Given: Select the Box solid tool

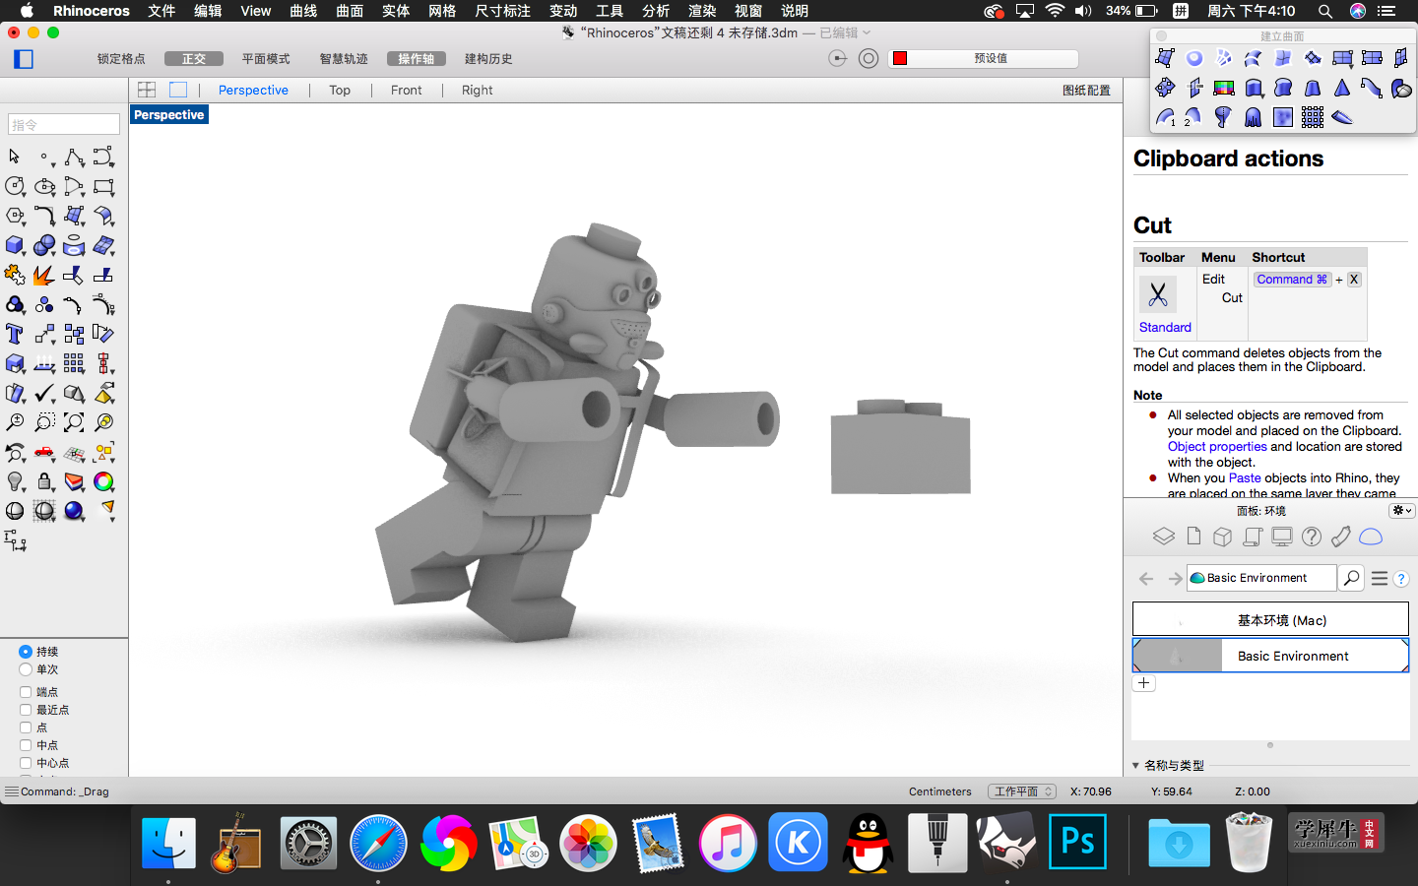Looking at the screenshot, I should coord(15,245).
